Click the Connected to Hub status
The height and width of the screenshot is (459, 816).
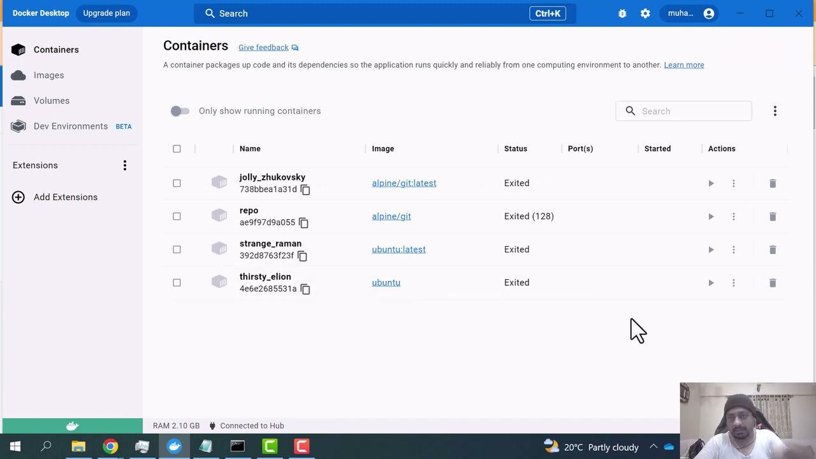[x=247, y=426]
